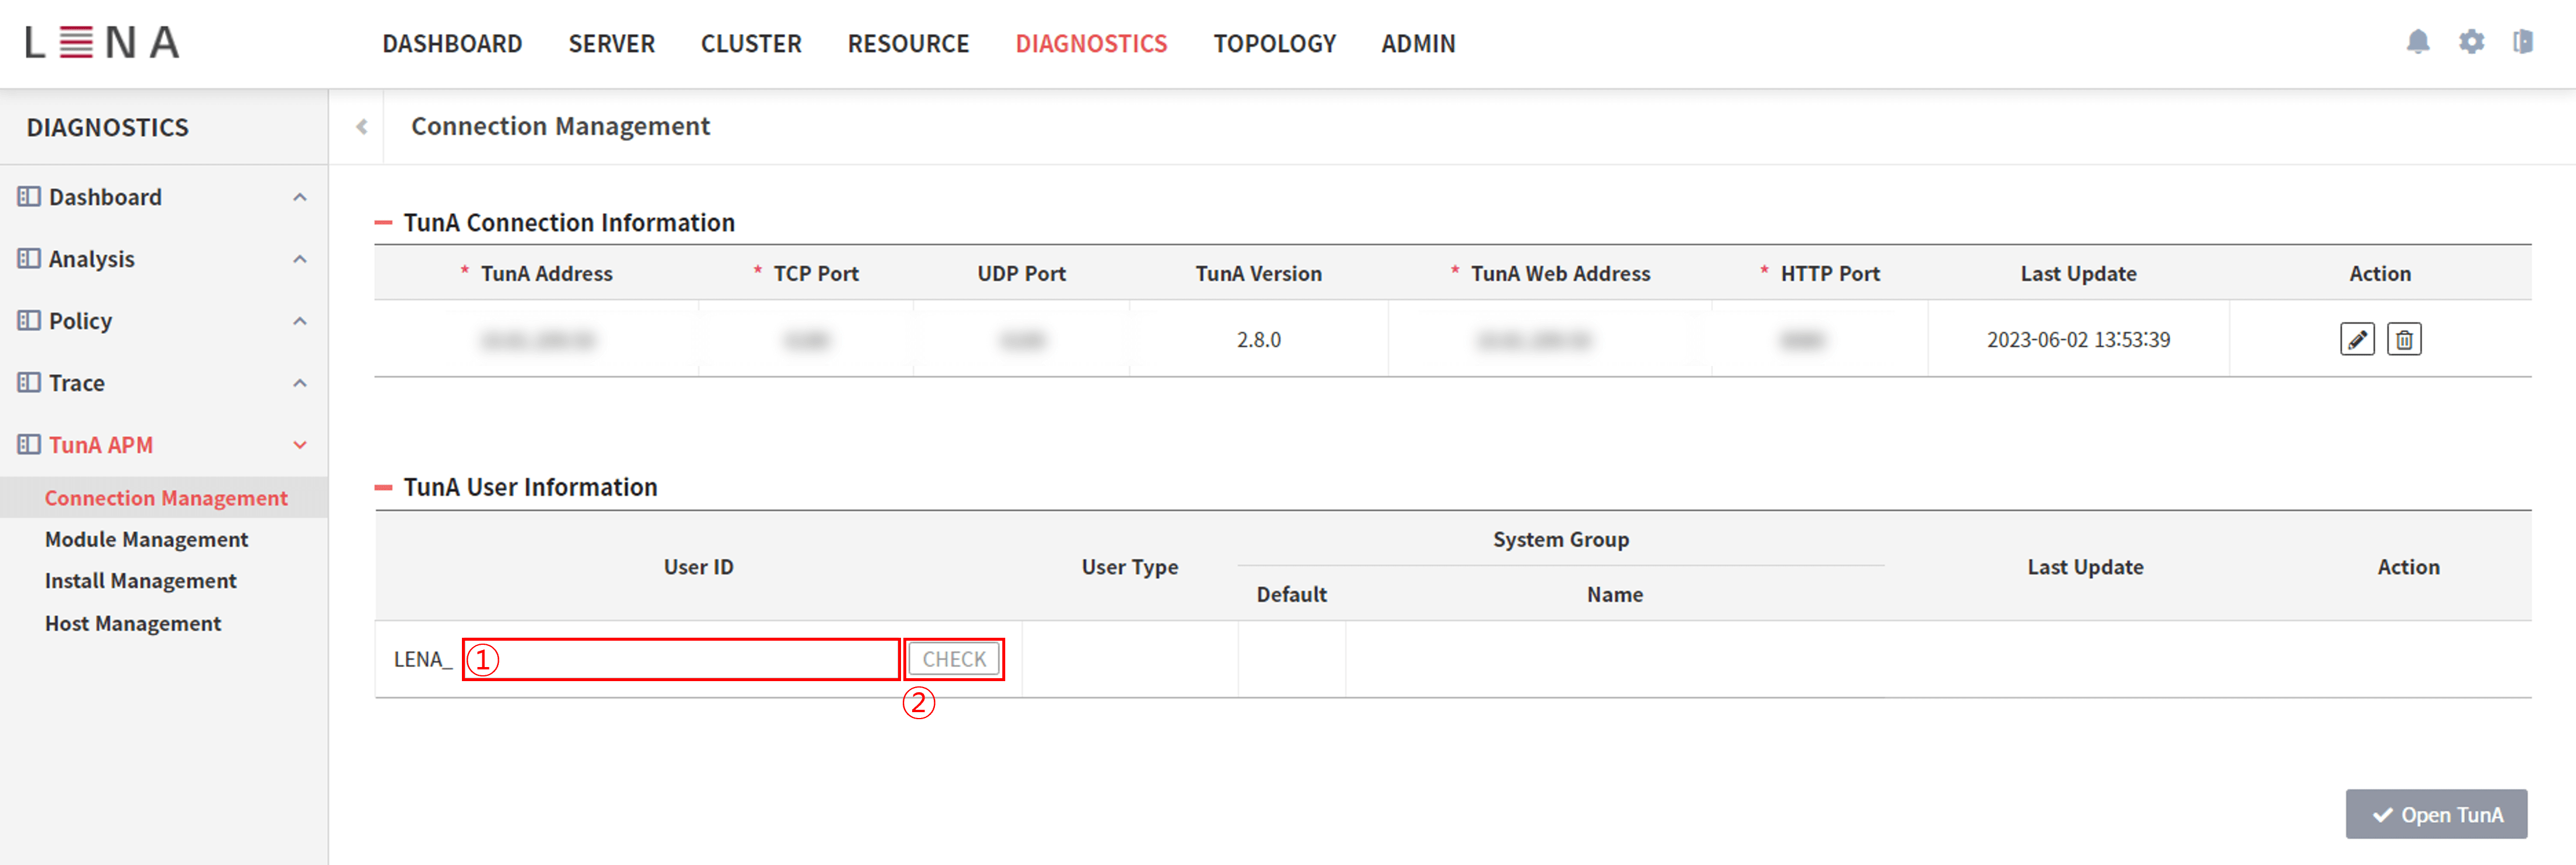Edit the TunA connection with pencil icon
This screenshot has width=2576, height=865.
2357,339
